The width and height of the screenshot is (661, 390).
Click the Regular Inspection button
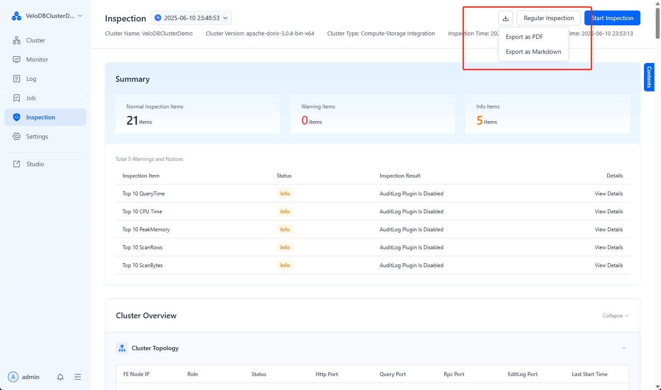click(x=549, y=18)
